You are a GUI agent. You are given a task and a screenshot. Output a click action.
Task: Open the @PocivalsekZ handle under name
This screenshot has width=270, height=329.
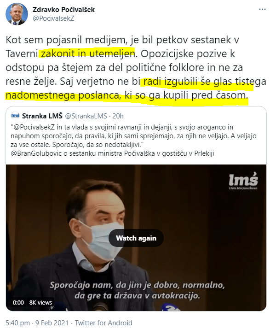53,18
